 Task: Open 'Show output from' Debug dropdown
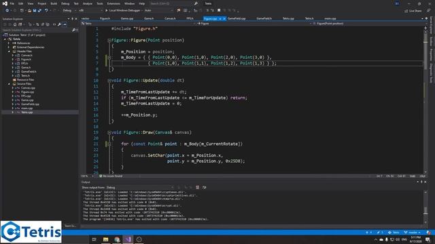141,188
